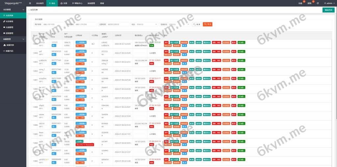Screen dimensions: 337x167
Task: Focus the 用户名称 search input field
Action: pyautogui.click(x=53, y=24)
